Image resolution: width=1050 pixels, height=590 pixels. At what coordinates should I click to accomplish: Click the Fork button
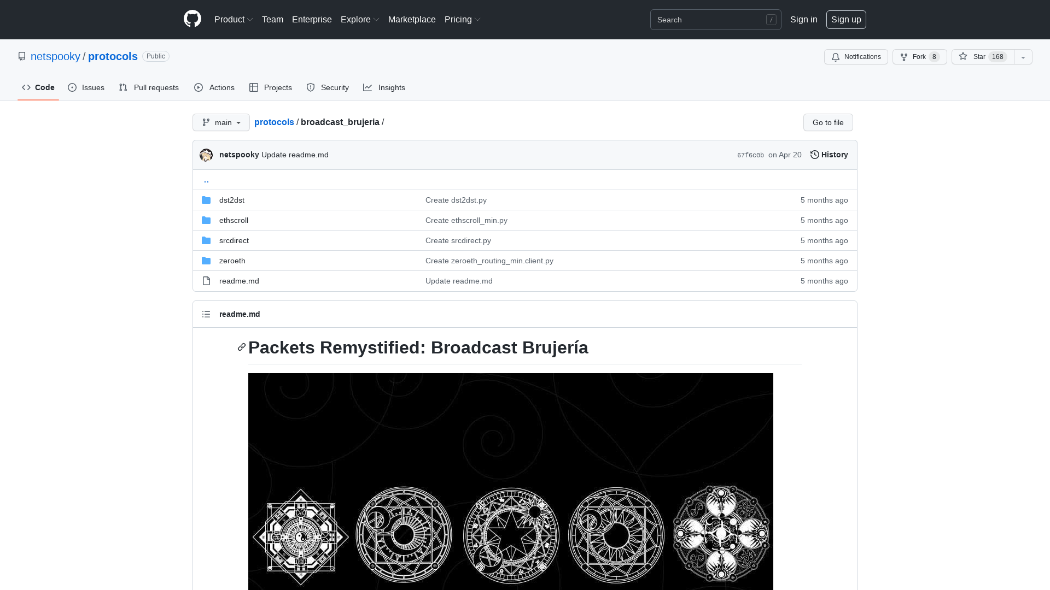(x=920, y=57)
